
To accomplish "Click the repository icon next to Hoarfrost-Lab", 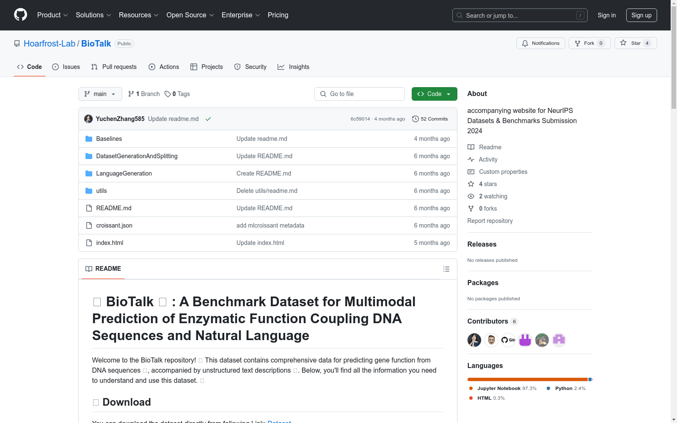I will [17, 44].
